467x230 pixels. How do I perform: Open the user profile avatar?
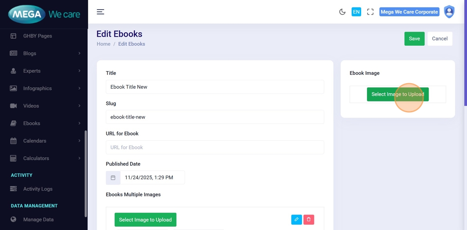pos(449,12)
